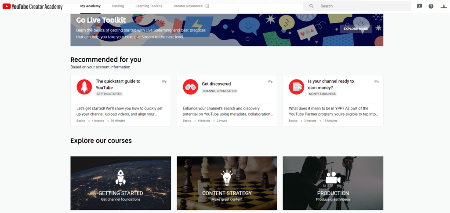Add earn money course to playlist

pos(377,82)
